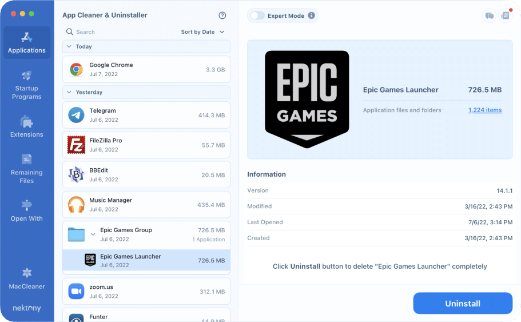This screenshot has height=322, width=521.
Task: Click the Expert Mode info icon
Action: pyautogui.click(x=311, y=15)
